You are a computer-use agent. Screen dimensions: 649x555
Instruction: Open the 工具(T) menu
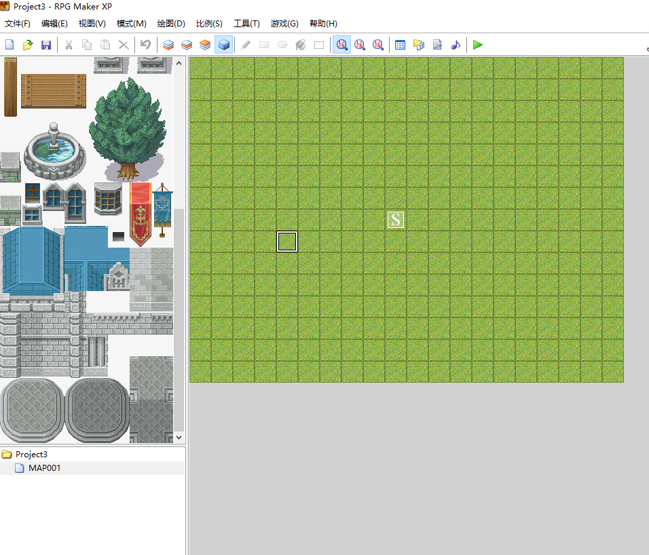click(246, 24)
